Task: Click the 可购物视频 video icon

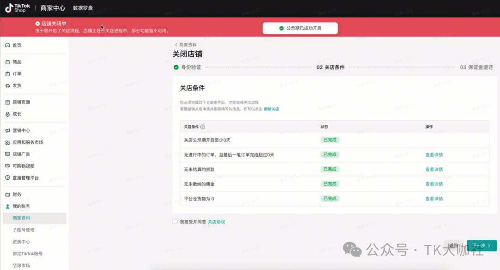Action: click(x=7, y=166)
